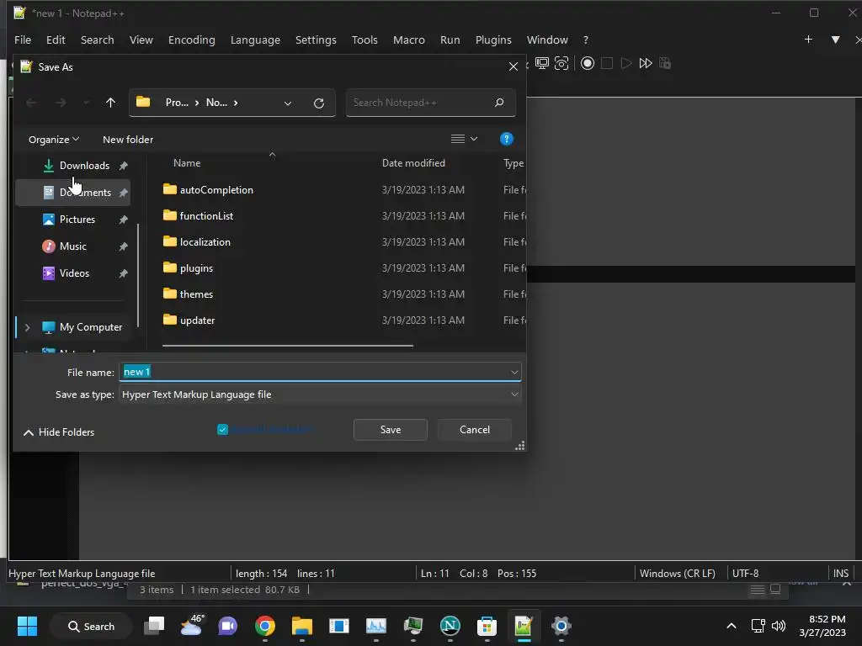Sort by Date modified column header
The image size is (862, 646).
413,163
